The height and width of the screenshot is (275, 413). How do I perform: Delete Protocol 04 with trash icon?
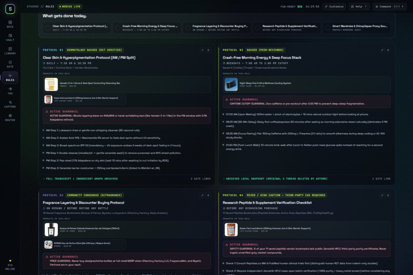pyautogui.click(x=388, y=195)
